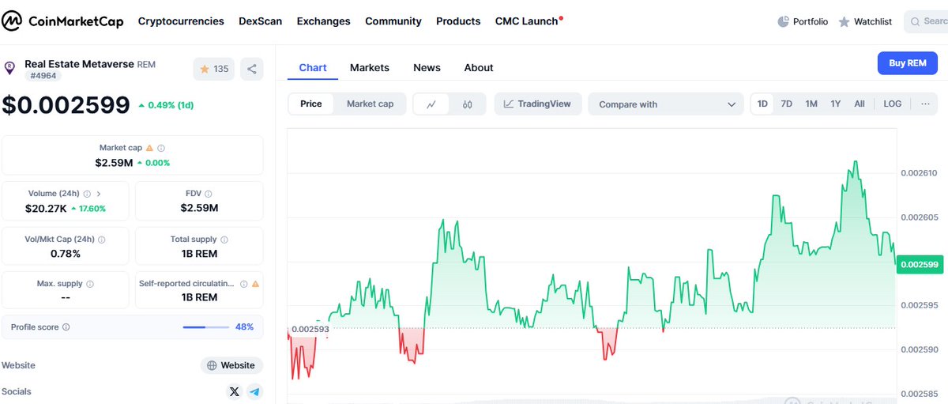Open the FDV info icon

click(x=209, y=194)
